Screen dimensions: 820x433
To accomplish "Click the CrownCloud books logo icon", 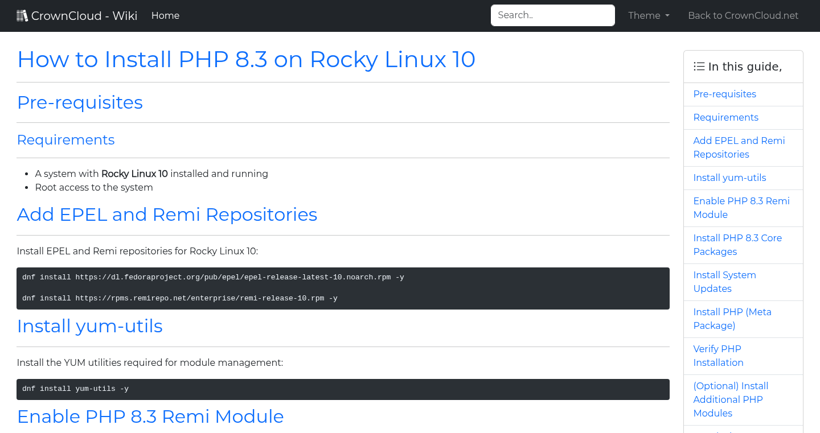I will (x=22, y=16).
